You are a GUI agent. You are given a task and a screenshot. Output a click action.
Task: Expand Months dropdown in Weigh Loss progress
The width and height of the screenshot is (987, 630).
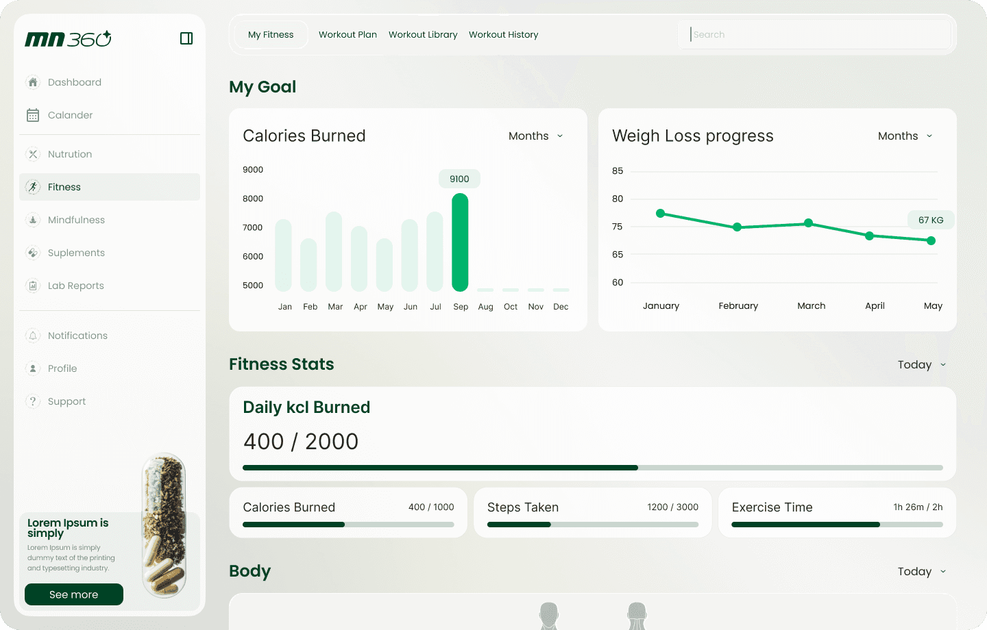point(905,136)
